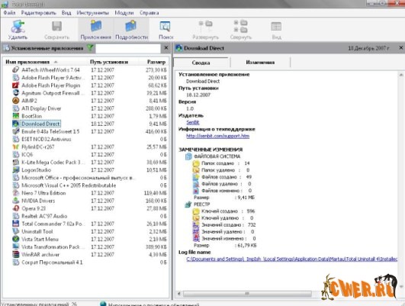
Task: Click the AIMP2 application icon
Action: 16,101
